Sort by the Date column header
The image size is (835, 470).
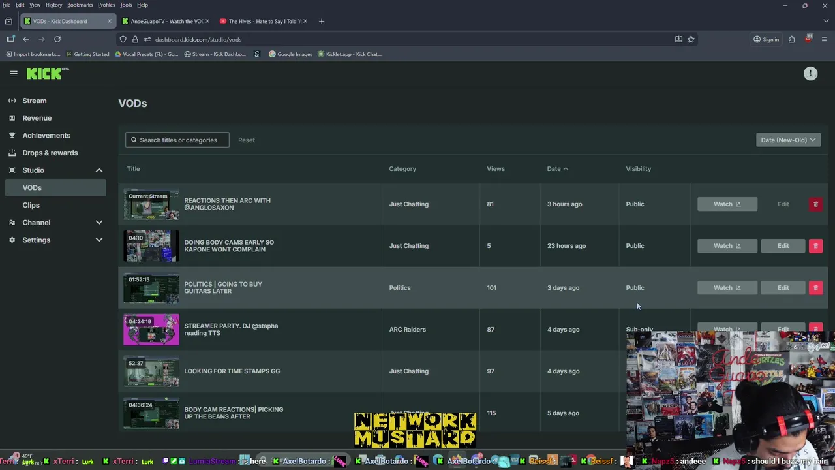tap(557, 169)
